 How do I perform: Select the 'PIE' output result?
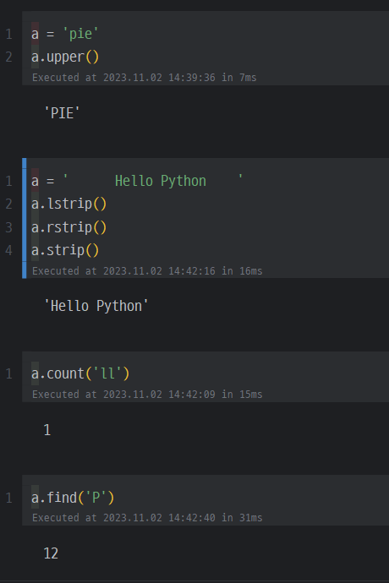click(x=62, y=113)
